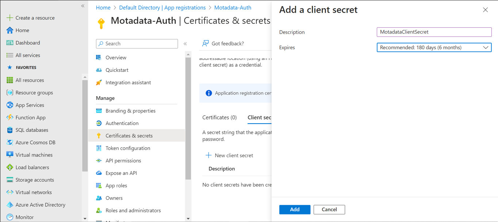The height and width of the screenshot is (222, 498).
Task: Open the Azure Cosmos DB icon
Action: tap(10, 142)
